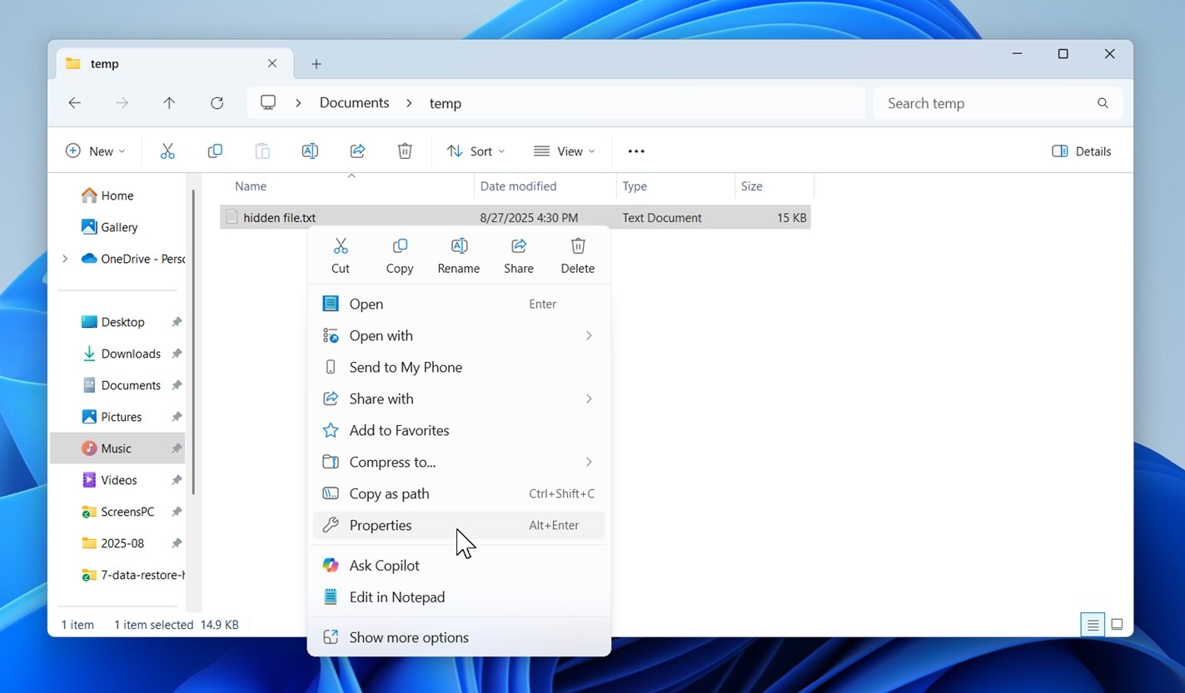Viewport: 1185px width, 693px height.
Task: Click chevron between Documents and temp
Action: pos(409,103)
